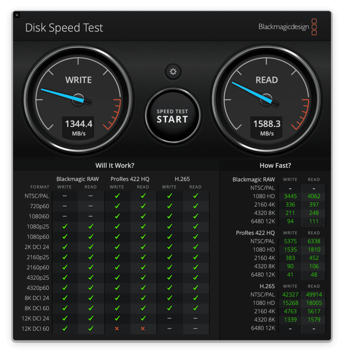Viewport: 344px width, 355px height.
Task: Click the 6338 ProRes 422 HQ read value
Action: (314, 241)
